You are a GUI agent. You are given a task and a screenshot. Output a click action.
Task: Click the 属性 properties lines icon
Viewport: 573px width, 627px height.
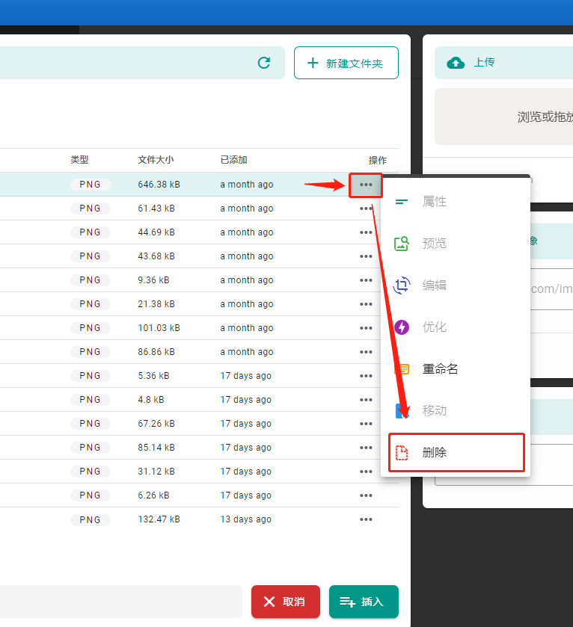[402, 202]
